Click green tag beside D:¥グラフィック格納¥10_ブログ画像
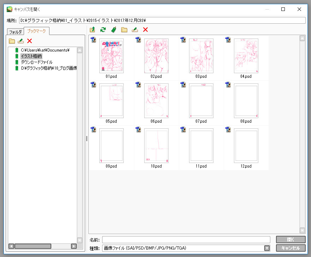The width and height of the screenshot is (311, 257). point(17,68)
